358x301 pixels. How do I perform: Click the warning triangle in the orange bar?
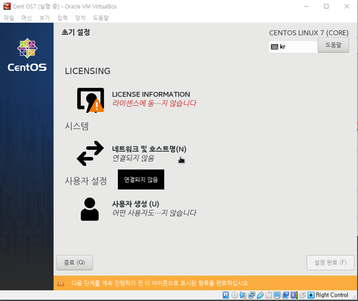[61, 283]
